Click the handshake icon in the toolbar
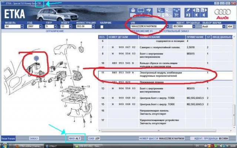This screenshot has height=148, width=237. point(149,10)
